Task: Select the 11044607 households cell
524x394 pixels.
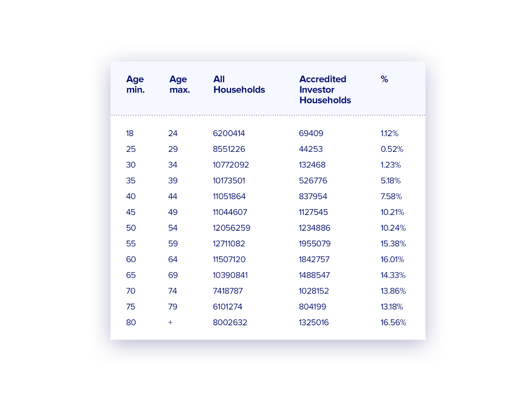Action: [230, 212]
